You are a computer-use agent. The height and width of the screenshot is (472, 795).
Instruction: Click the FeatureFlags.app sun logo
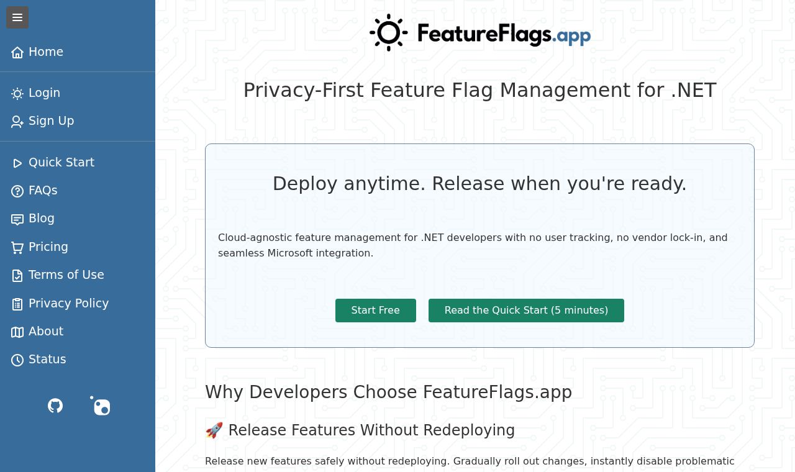[x=479, y=33]
